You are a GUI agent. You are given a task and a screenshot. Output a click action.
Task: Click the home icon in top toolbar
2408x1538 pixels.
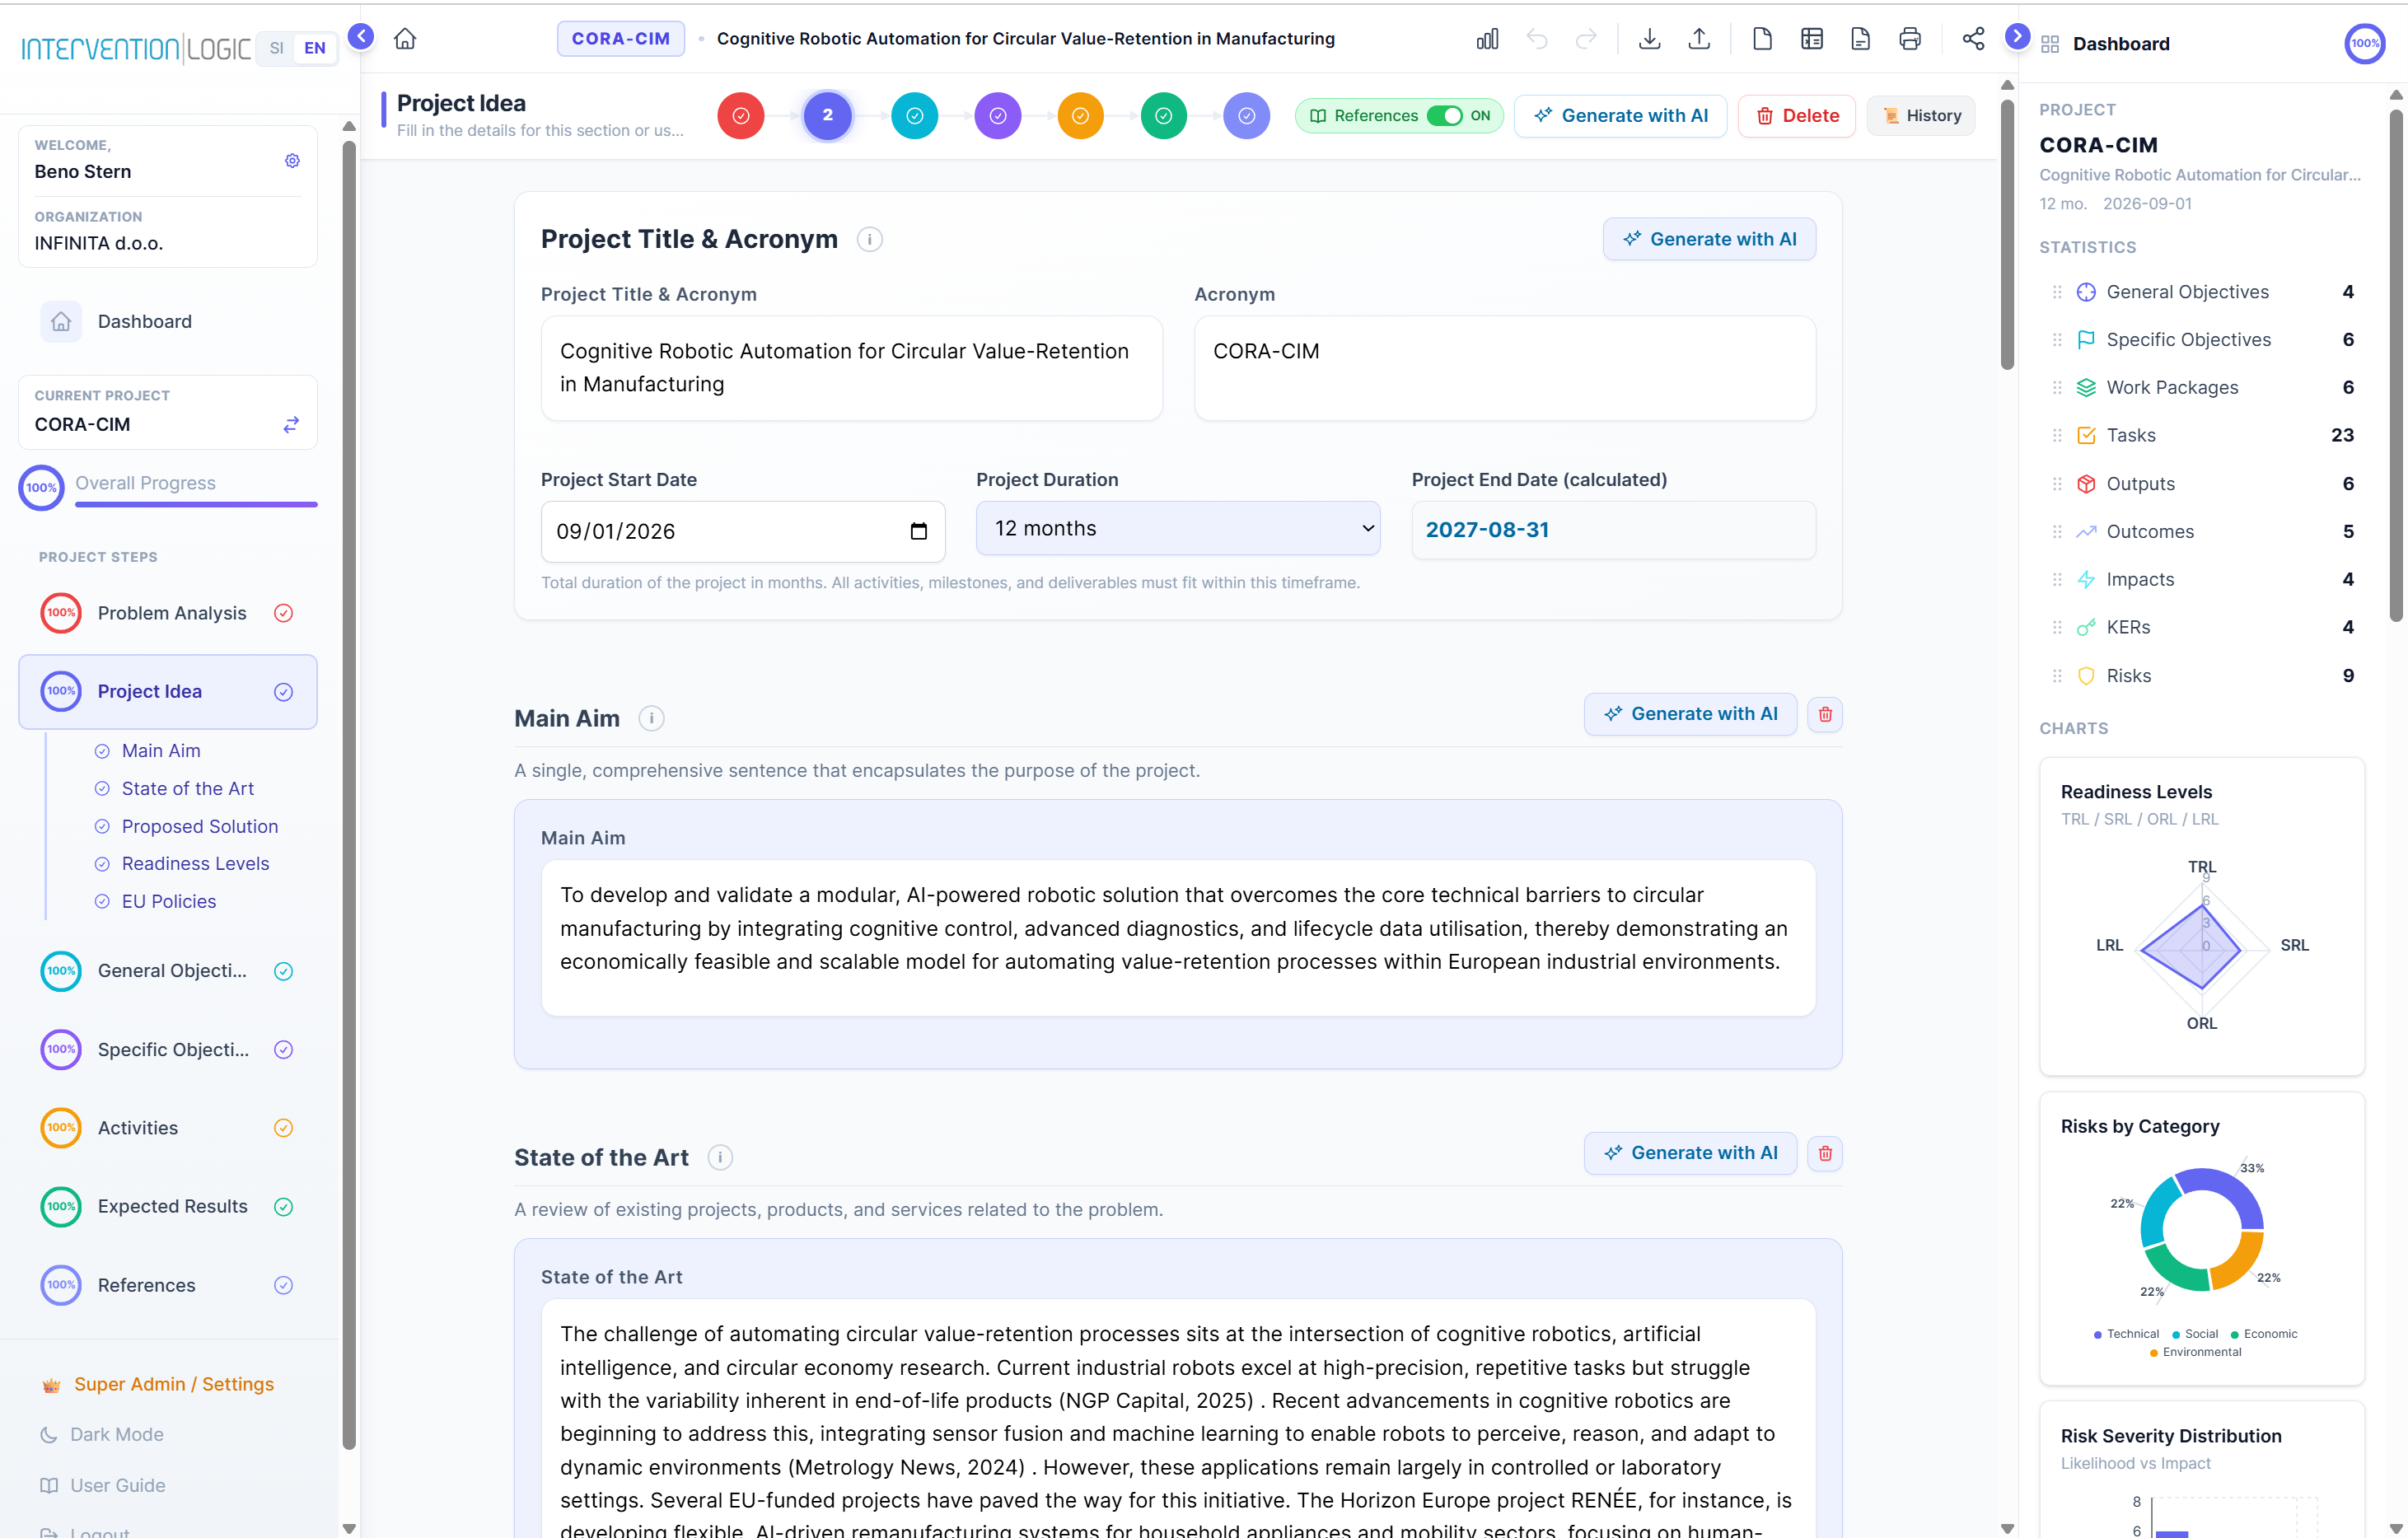pyautogui.click(x=404, y=39)
